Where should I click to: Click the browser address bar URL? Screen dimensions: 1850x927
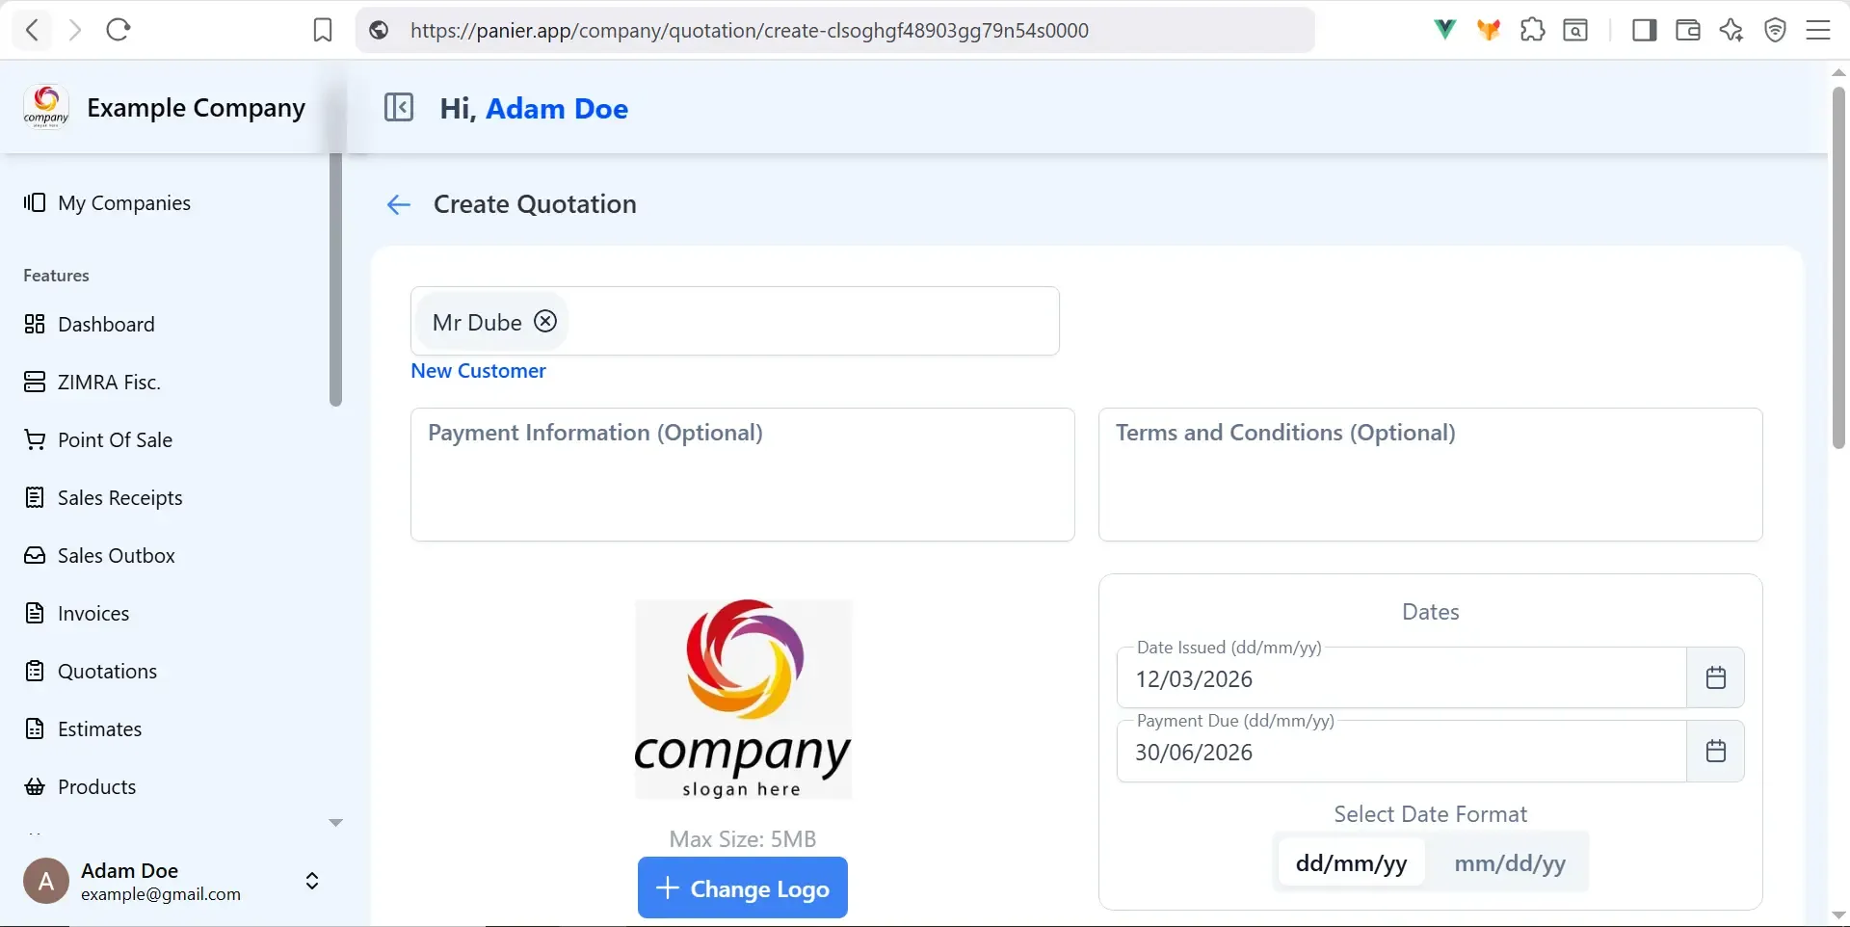(x=749, y=31)
